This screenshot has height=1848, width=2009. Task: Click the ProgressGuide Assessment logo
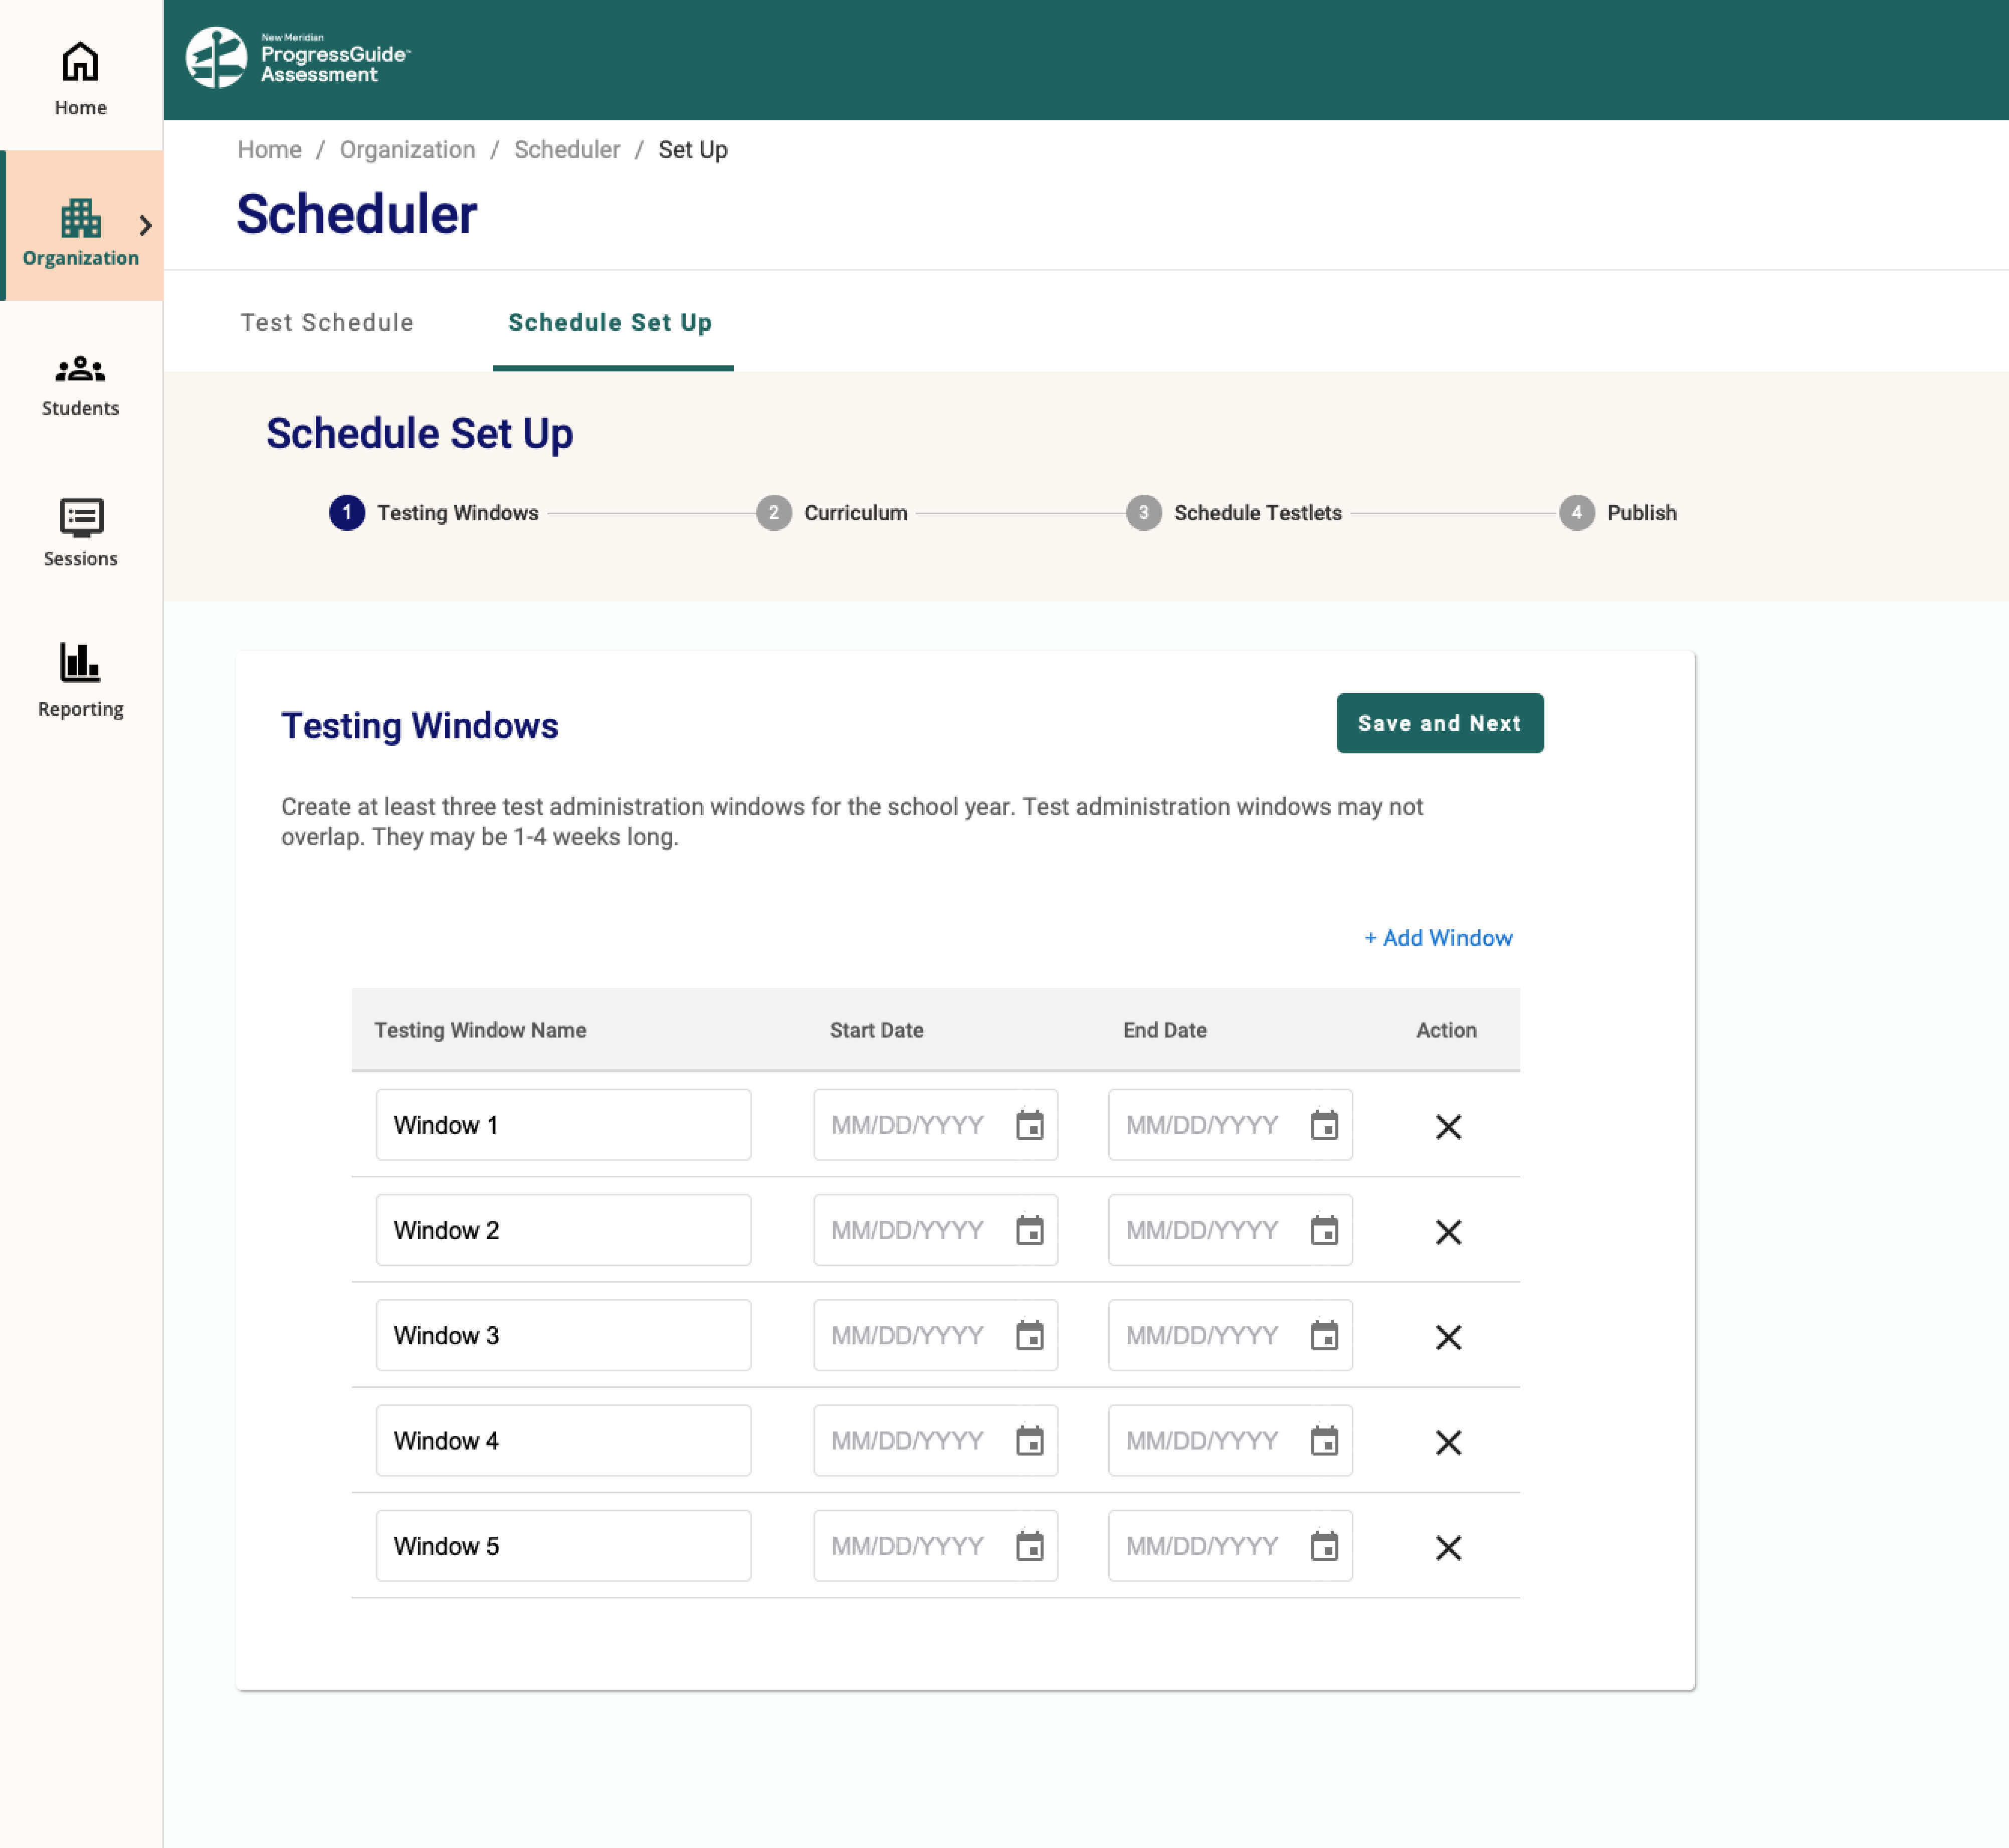pos(298,58)
